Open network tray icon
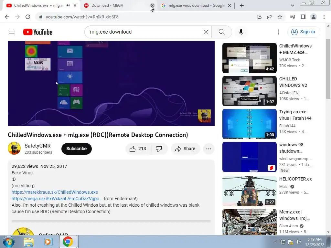Viewport: 331px width, 248px height. click(x=283, y=242)
